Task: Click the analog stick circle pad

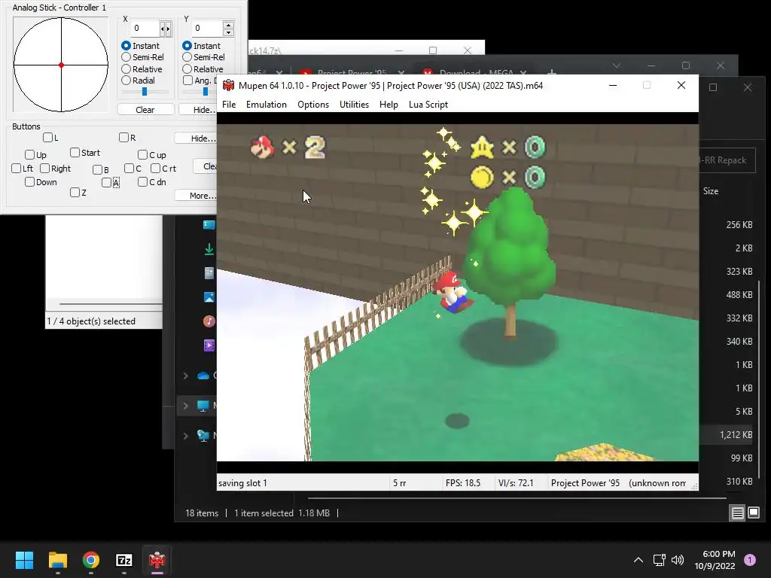Action: point(61,65)
